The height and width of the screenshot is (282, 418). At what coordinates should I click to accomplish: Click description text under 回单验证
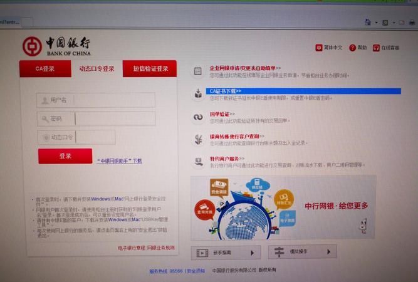click(249, 121)
